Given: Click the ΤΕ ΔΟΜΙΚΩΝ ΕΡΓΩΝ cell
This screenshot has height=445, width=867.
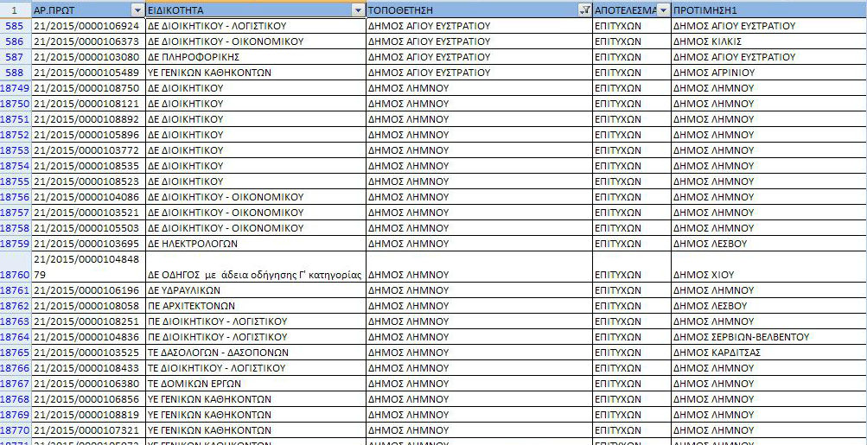Looking at the screenshot, I should [x=255, y=384].
